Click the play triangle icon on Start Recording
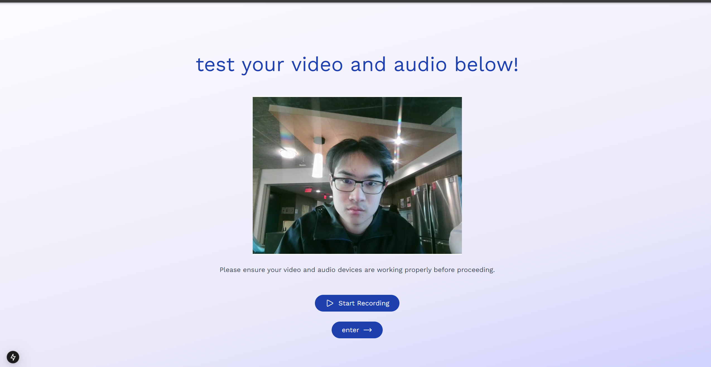Screen dimensions: 711x367 tap(330, 303)
